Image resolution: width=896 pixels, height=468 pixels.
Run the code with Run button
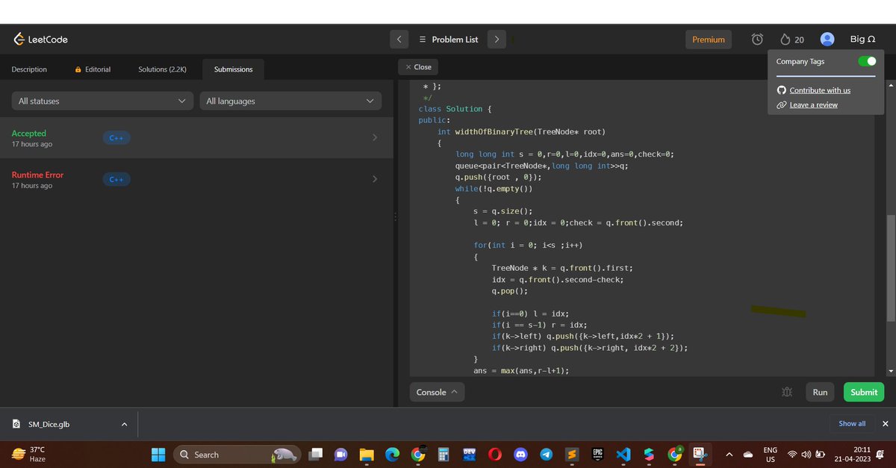pyautogui.click(x=820, y=392)
